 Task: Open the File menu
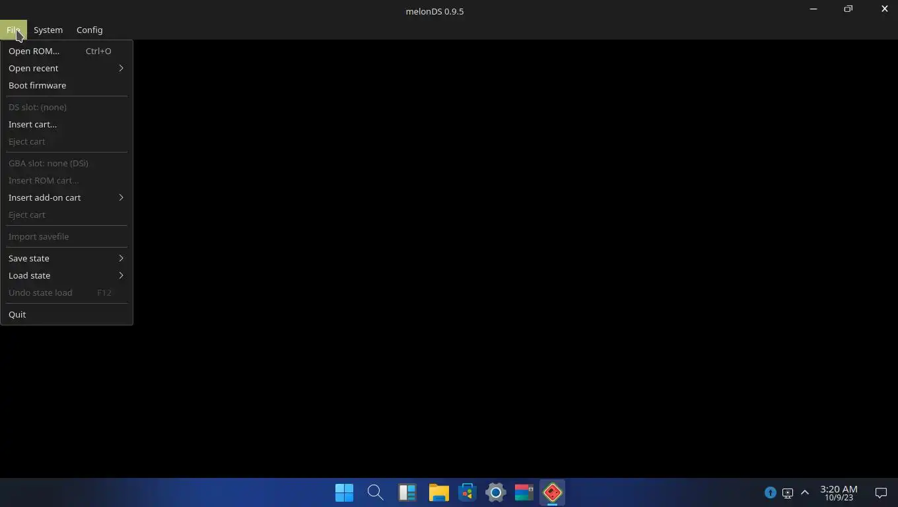point(13,30)
